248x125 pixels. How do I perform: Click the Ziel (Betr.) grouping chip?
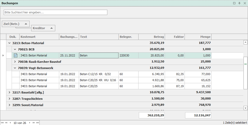(15, 24)
